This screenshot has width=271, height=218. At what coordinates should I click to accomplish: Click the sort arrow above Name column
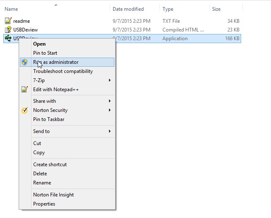[56, 5]
